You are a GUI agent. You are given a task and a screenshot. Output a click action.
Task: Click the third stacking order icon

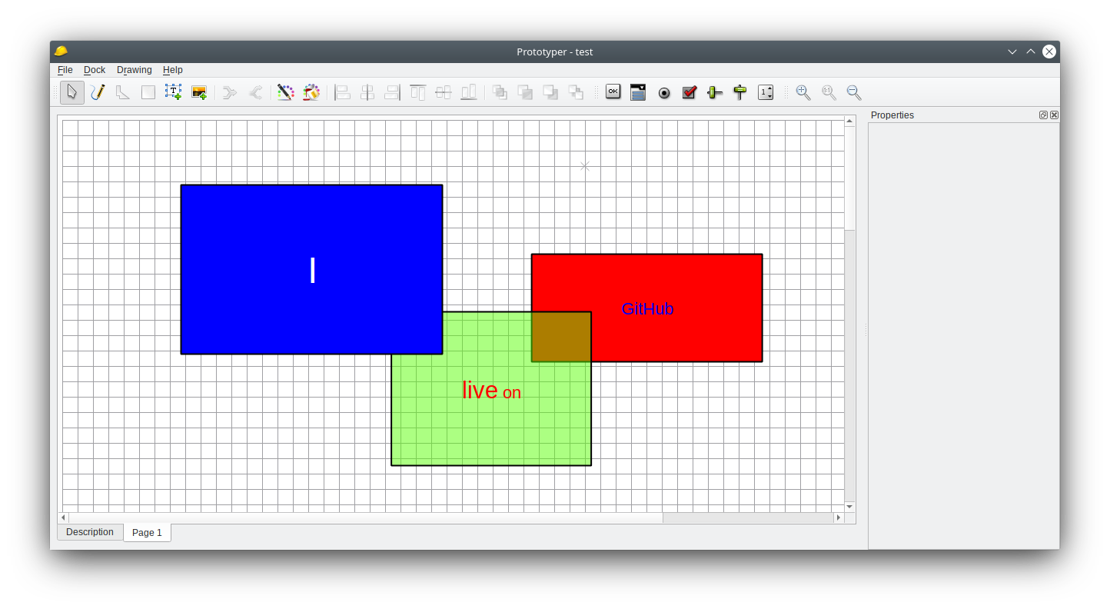click(550, 92)
